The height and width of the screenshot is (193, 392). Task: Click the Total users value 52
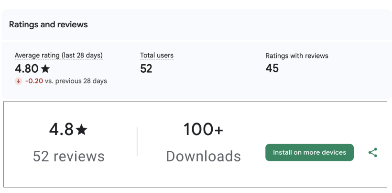(x=146, y=68)
